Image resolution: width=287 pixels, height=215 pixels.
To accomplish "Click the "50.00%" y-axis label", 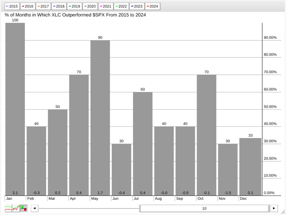I will 271,107.
